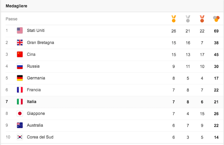Viewport: 224px width, 145px height.
Task: Click the South Korea flag icon
Action: [x=20, y=137]
